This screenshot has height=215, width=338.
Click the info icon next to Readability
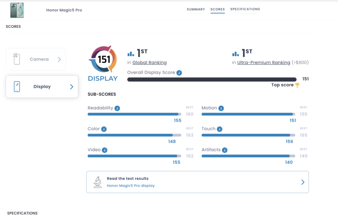[117, 108]
